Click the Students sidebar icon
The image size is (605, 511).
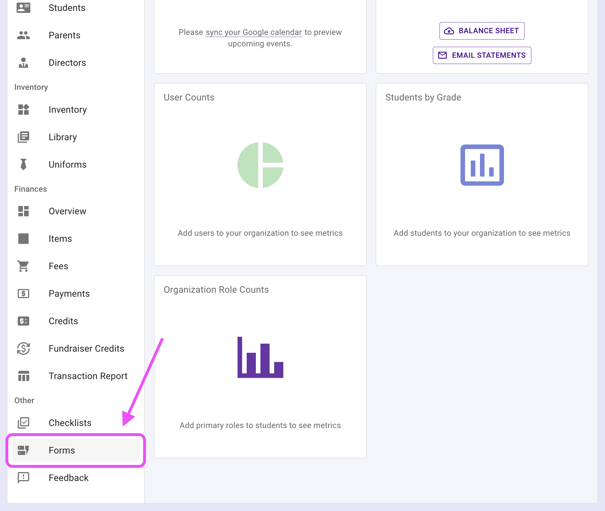coord(23,8)
